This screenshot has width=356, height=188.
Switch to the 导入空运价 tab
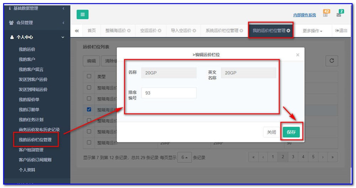(181, 31)
